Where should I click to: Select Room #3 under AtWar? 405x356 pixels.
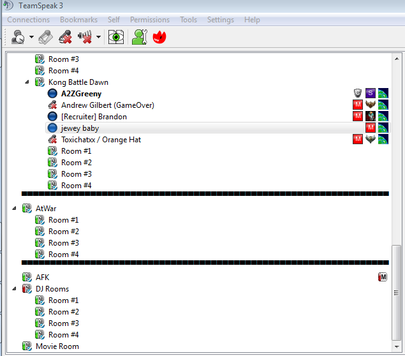pyautogui.click(x=63, y=243)
